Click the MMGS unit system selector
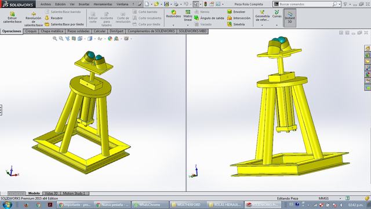This screenshot has width=371, height=209. [x=323, y=199]
